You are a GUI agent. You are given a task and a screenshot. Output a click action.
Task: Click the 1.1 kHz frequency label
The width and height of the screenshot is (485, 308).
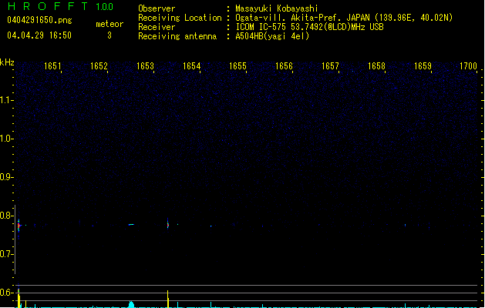tap(6, 100)
